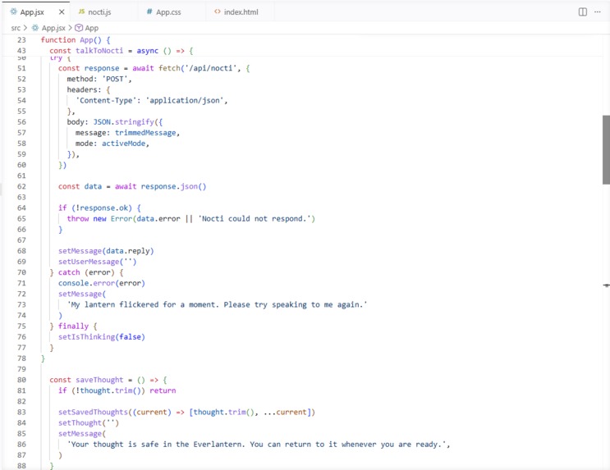
Task: Click the code icon on index.html tab
Action: coord(218,11)
